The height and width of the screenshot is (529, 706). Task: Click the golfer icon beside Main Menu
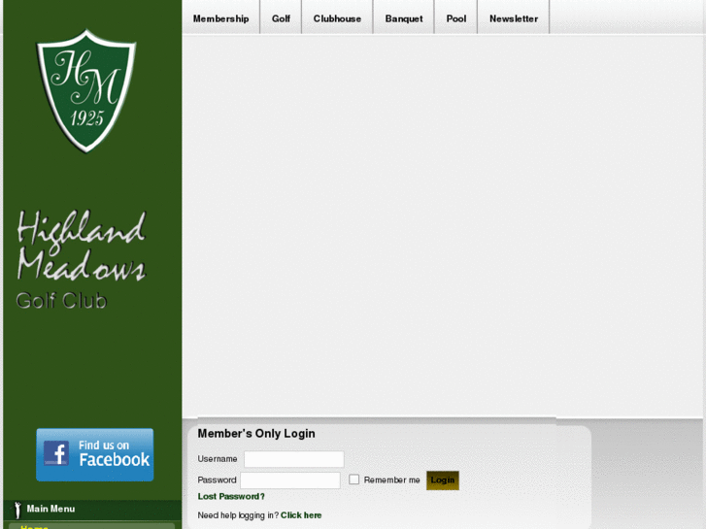[x=17, y=511]
